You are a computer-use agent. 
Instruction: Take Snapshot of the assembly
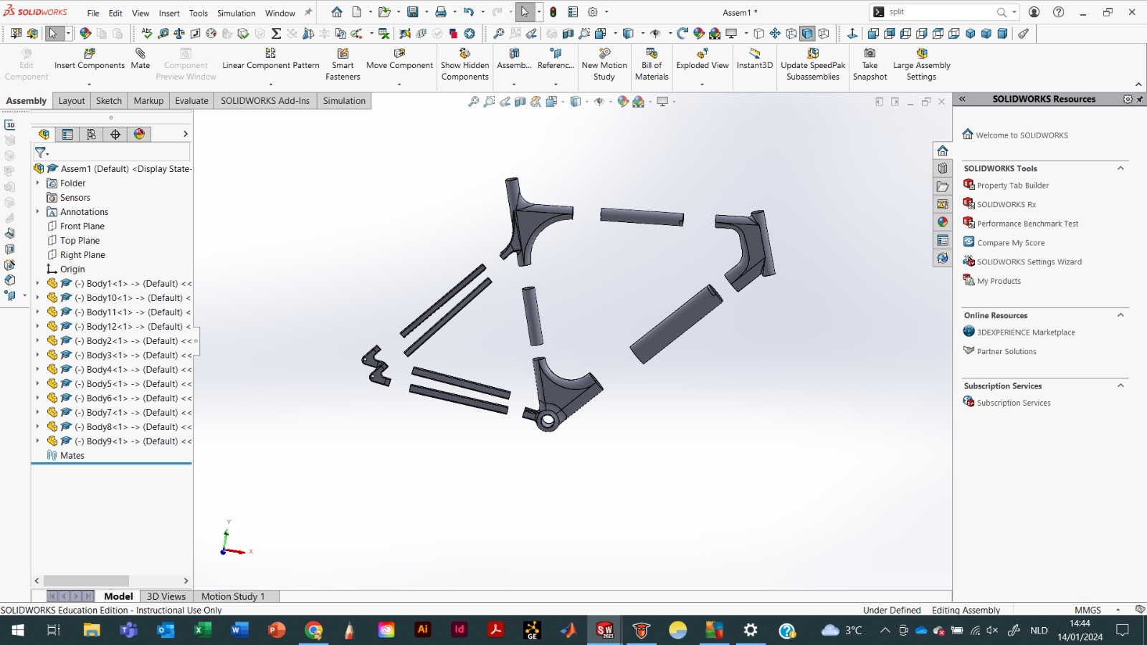[x=870, y=64]
